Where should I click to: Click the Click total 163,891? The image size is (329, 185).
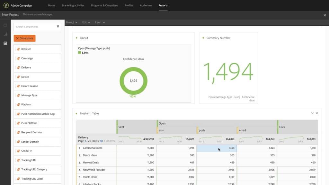(311, 139)
